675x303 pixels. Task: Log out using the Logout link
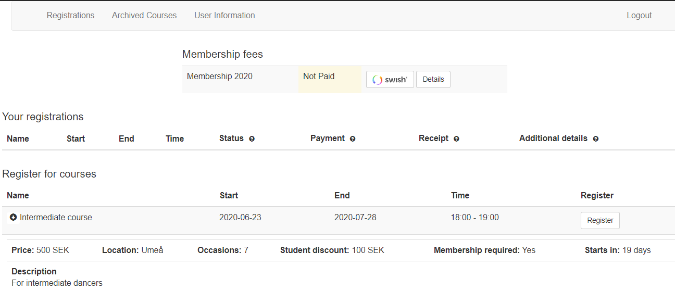coord(639,16)
